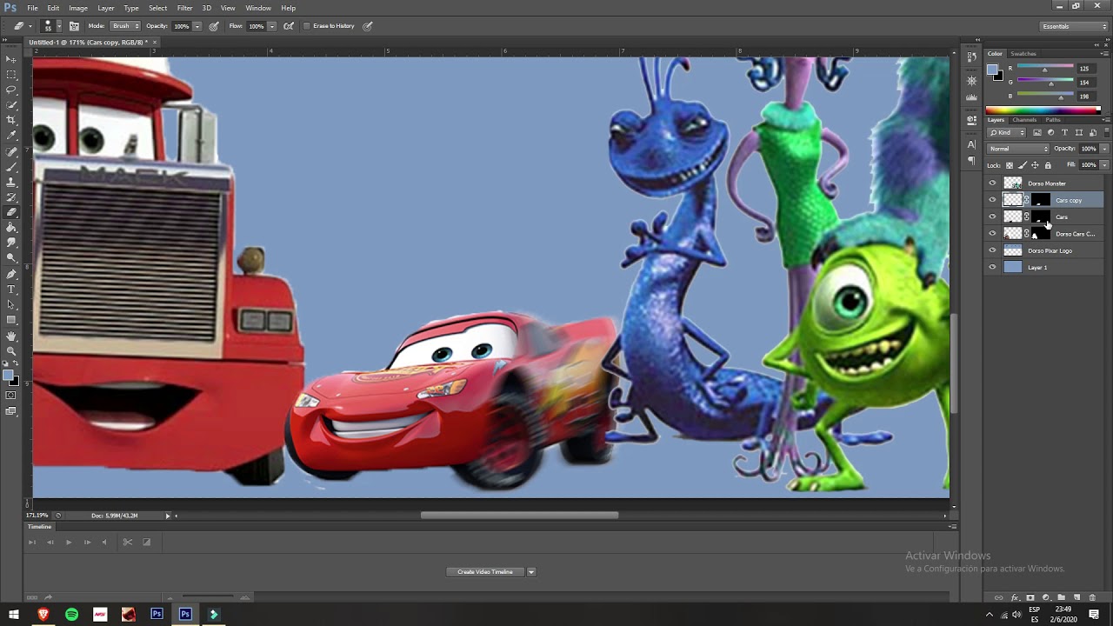The width and height of the screenshot is (1113, 626).
Task: Click the G value input field
Action: coord(1087,82)
